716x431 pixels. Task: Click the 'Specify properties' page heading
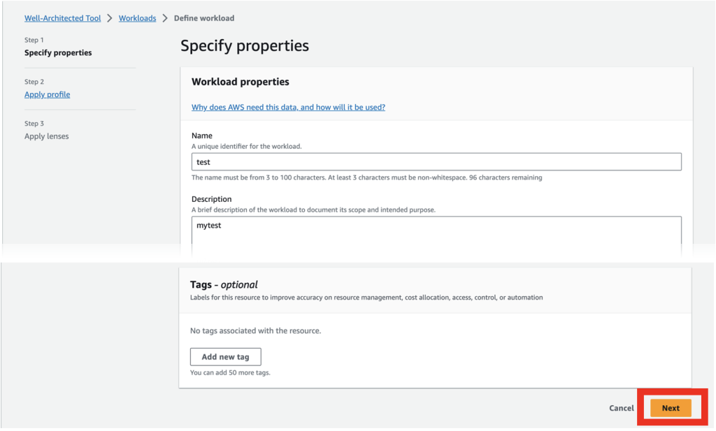click(245, 46)
